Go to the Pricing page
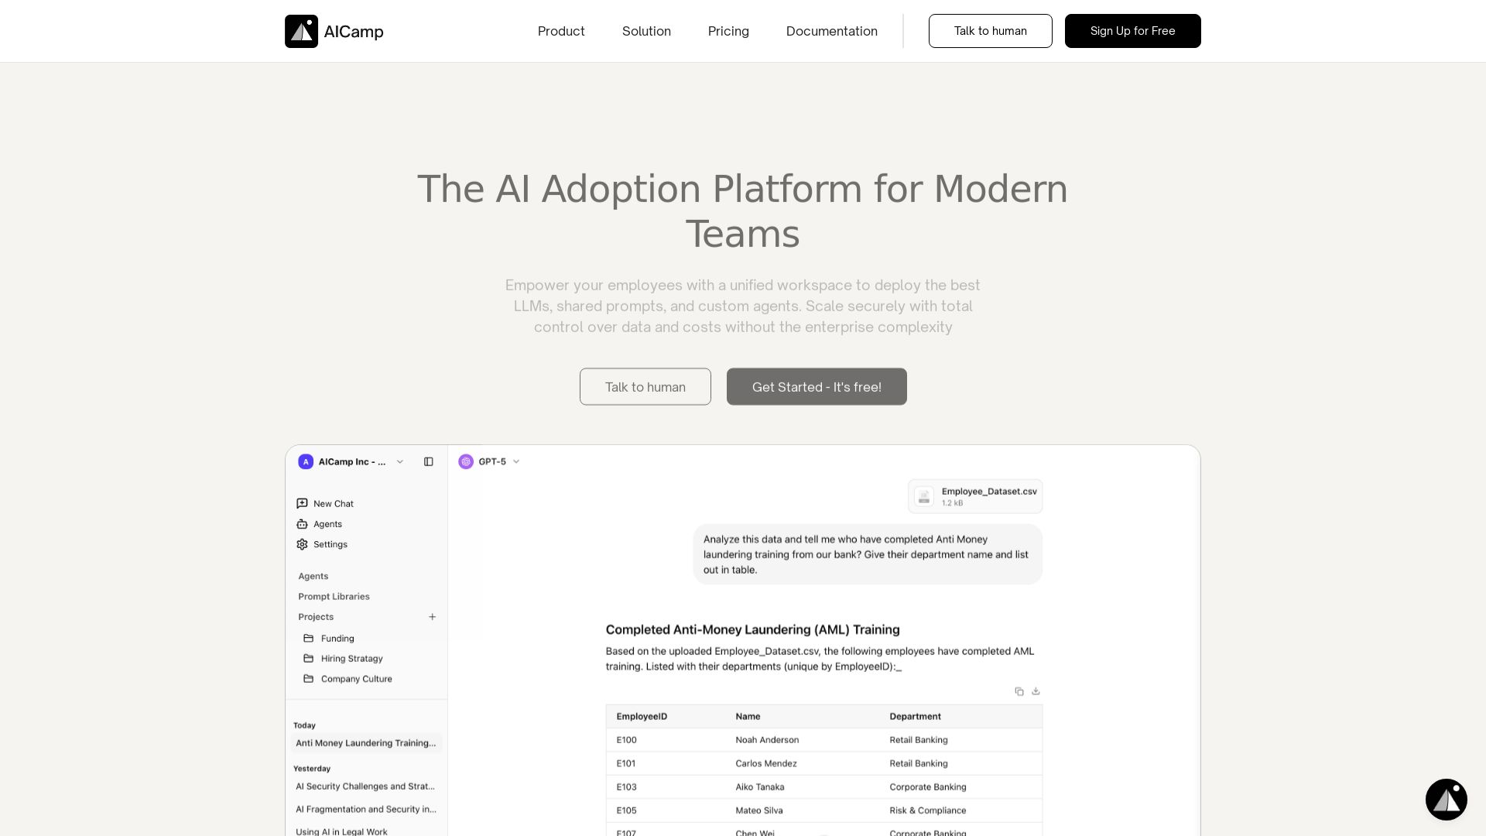 (728, 31)
